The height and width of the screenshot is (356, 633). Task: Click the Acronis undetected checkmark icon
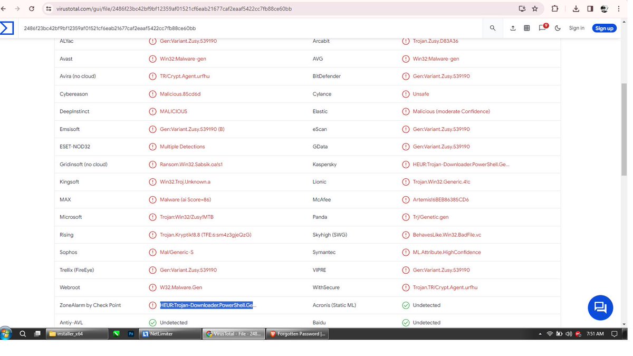406,305
